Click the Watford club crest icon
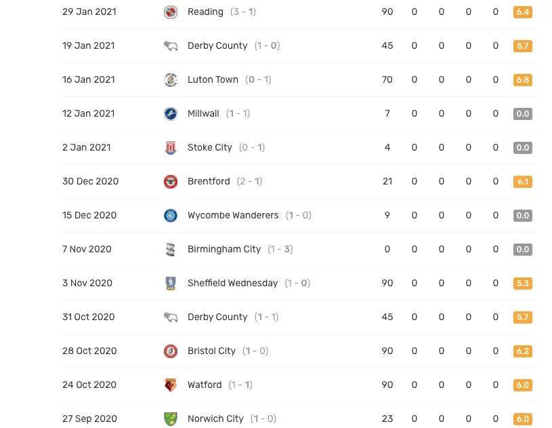 pyautogui.click(x=171, y=385)
